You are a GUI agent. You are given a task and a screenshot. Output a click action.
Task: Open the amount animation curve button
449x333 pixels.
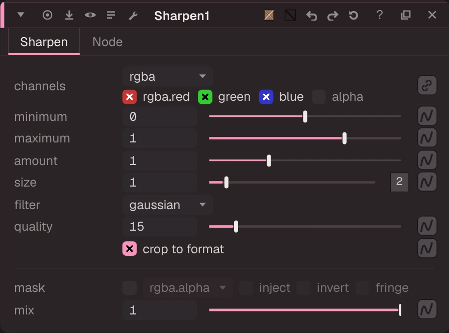coord(427,160)
